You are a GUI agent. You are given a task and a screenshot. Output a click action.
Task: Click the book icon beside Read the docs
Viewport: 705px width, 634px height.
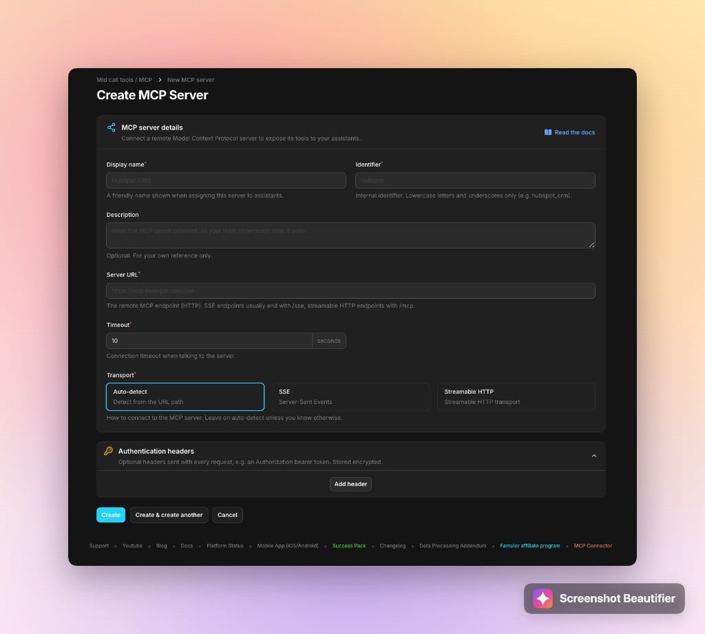[x=547, y=132]
